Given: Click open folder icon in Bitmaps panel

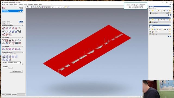Looking at the screenshot, I should click(x=153, y=20).
